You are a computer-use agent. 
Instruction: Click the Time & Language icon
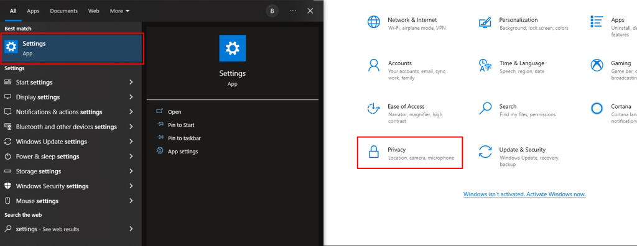tap(485, 65)
